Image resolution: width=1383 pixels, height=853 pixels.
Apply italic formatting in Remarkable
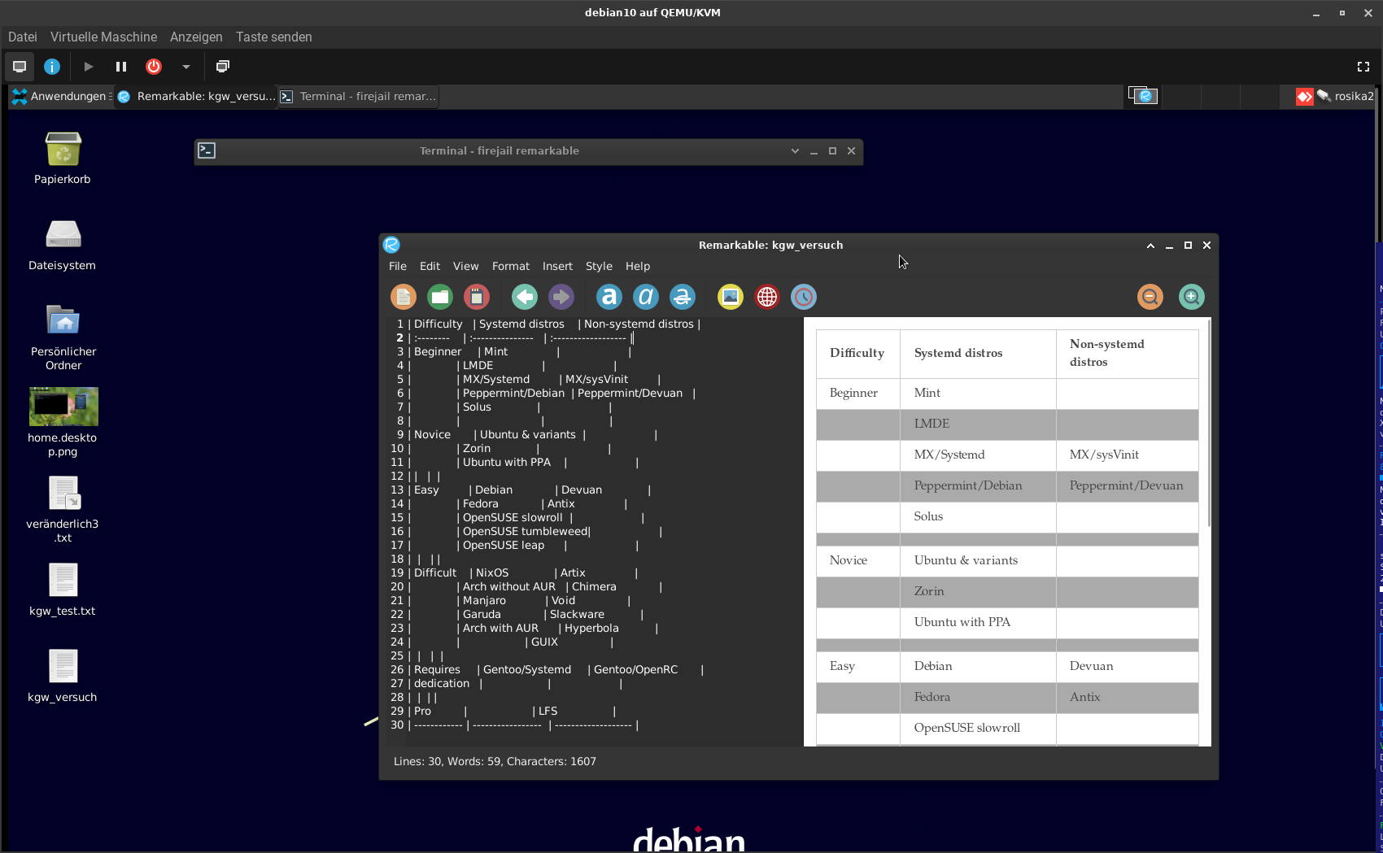(646, 297)
